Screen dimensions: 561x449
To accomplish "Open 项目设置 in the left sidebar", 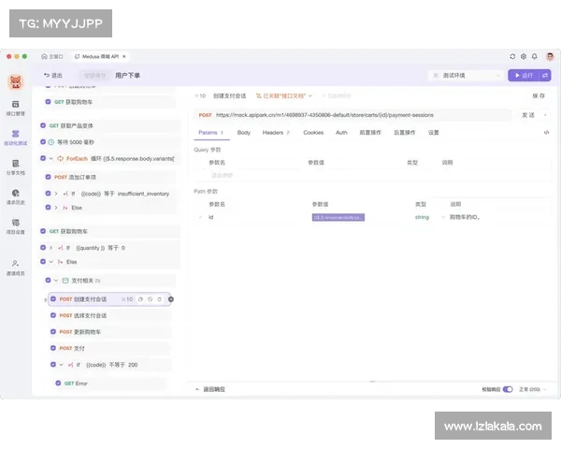I will pos(15,226).
